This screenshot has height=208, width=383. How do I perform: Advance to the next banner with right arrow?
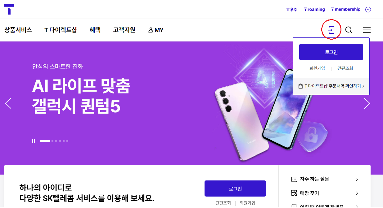pos(367,103)
